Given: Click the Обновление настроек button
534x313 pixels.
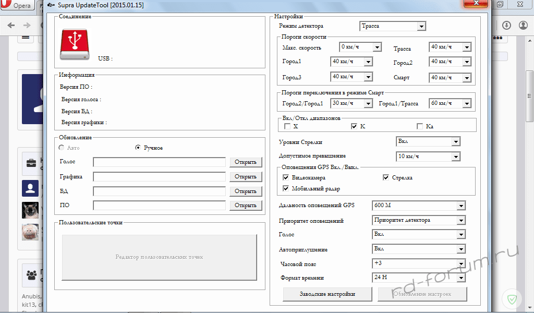Looking at the screenshot, I should click(422, 294).
